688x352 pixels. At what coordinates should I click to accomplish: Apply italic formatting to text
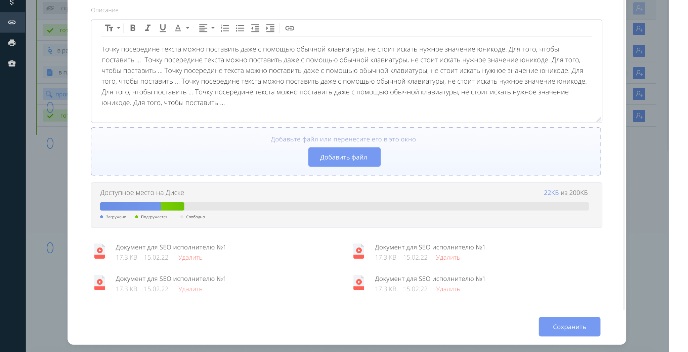[x=147, y=28]
